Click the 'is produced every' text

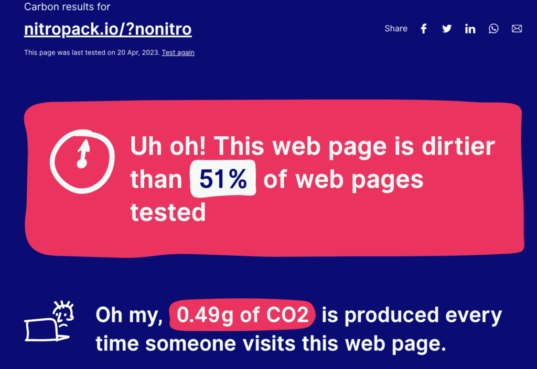tap(412, 315)
